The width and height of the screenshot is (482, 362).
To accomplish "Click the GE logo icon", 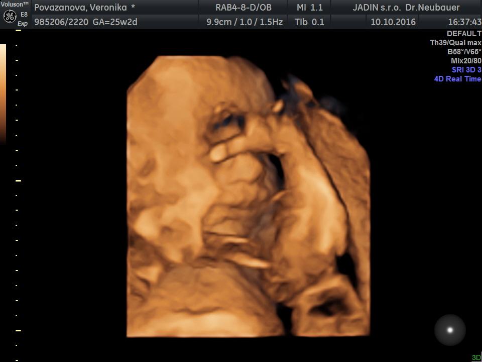I will coord(10,17).
